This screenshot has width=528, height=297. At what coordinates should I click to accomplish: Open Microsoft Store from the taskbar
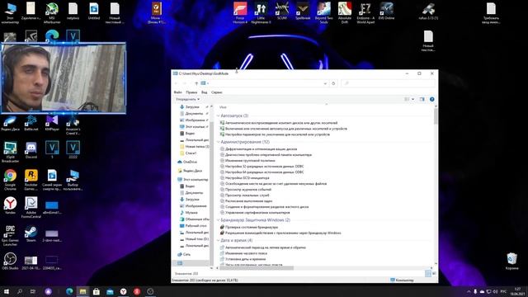coord(97,291)
